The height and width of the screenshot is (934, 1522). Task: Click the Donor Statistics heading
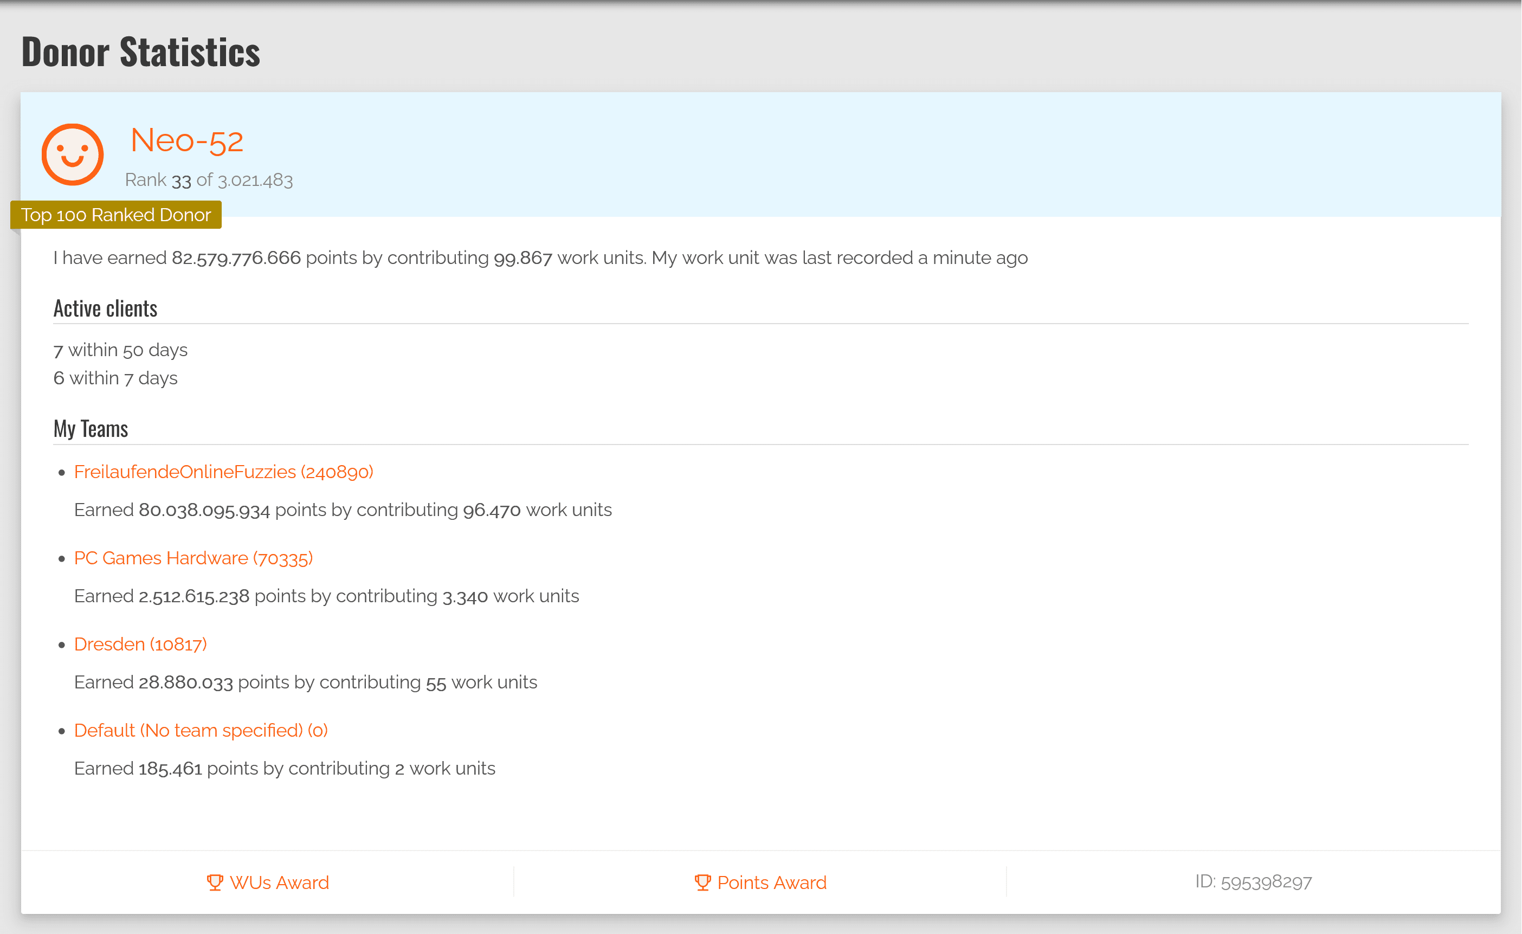click(141, 52)
